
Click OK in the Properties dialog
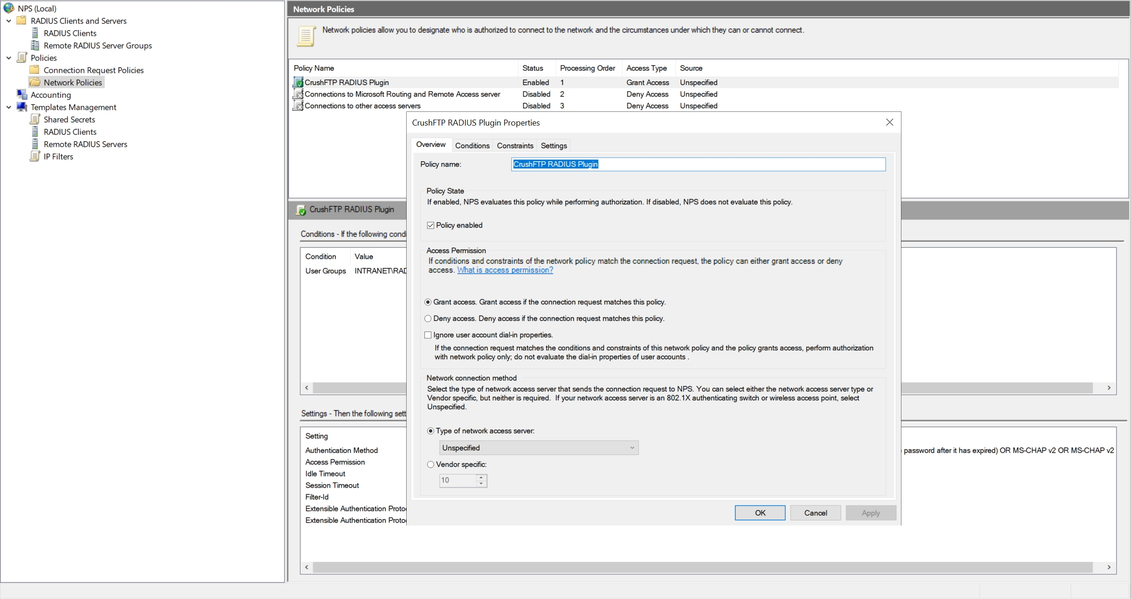[760, 513]
